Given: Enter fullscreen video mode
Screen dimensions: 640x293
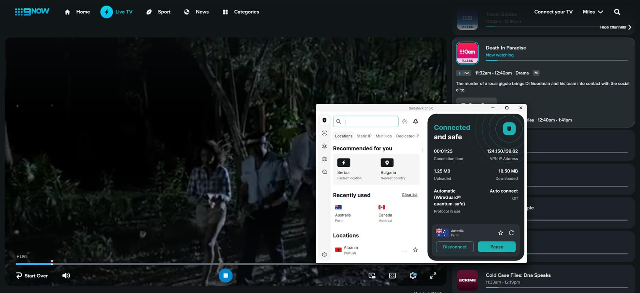Looking at the screenshot, I should pyautogui.click(x=433, y=276).
